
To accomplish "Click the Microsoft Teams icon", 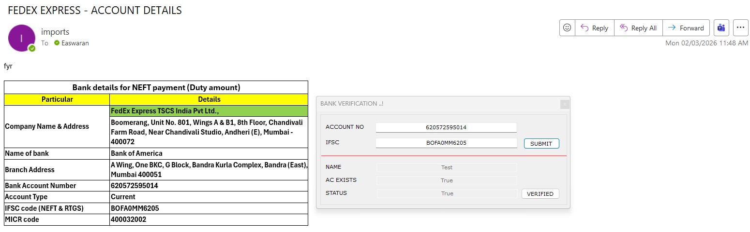I will coord(721,28).
